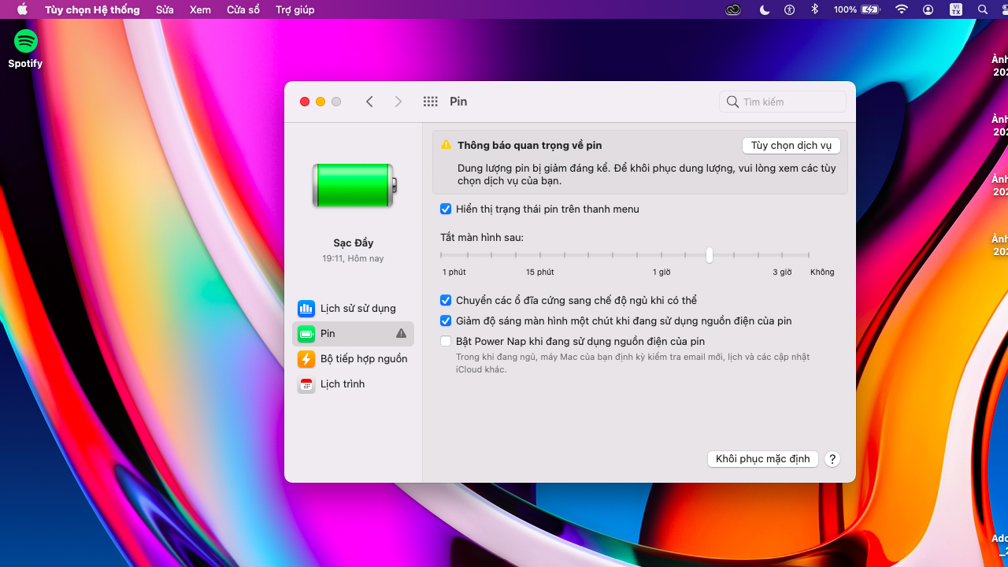Viewport: 1008px width, 567px height.
Task: Click the 100% battery percentage text
Action: 845,9
